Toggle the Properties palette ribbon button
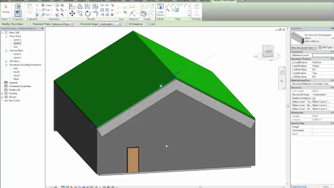This screenshot has height=188, width=334. [x=18, y=13]
